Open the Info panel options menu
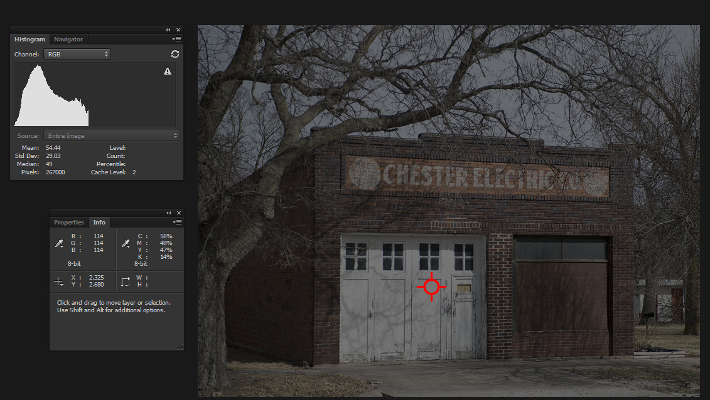The width and height of the screenshot is (710, 400). coord(177,223)
